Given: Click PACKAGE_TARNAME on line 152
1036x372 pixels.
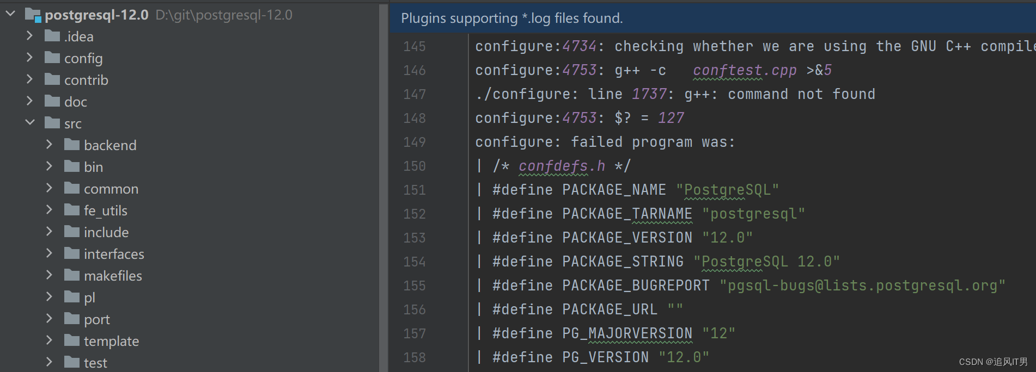Looking at the screenshot, I should (627, 214).
